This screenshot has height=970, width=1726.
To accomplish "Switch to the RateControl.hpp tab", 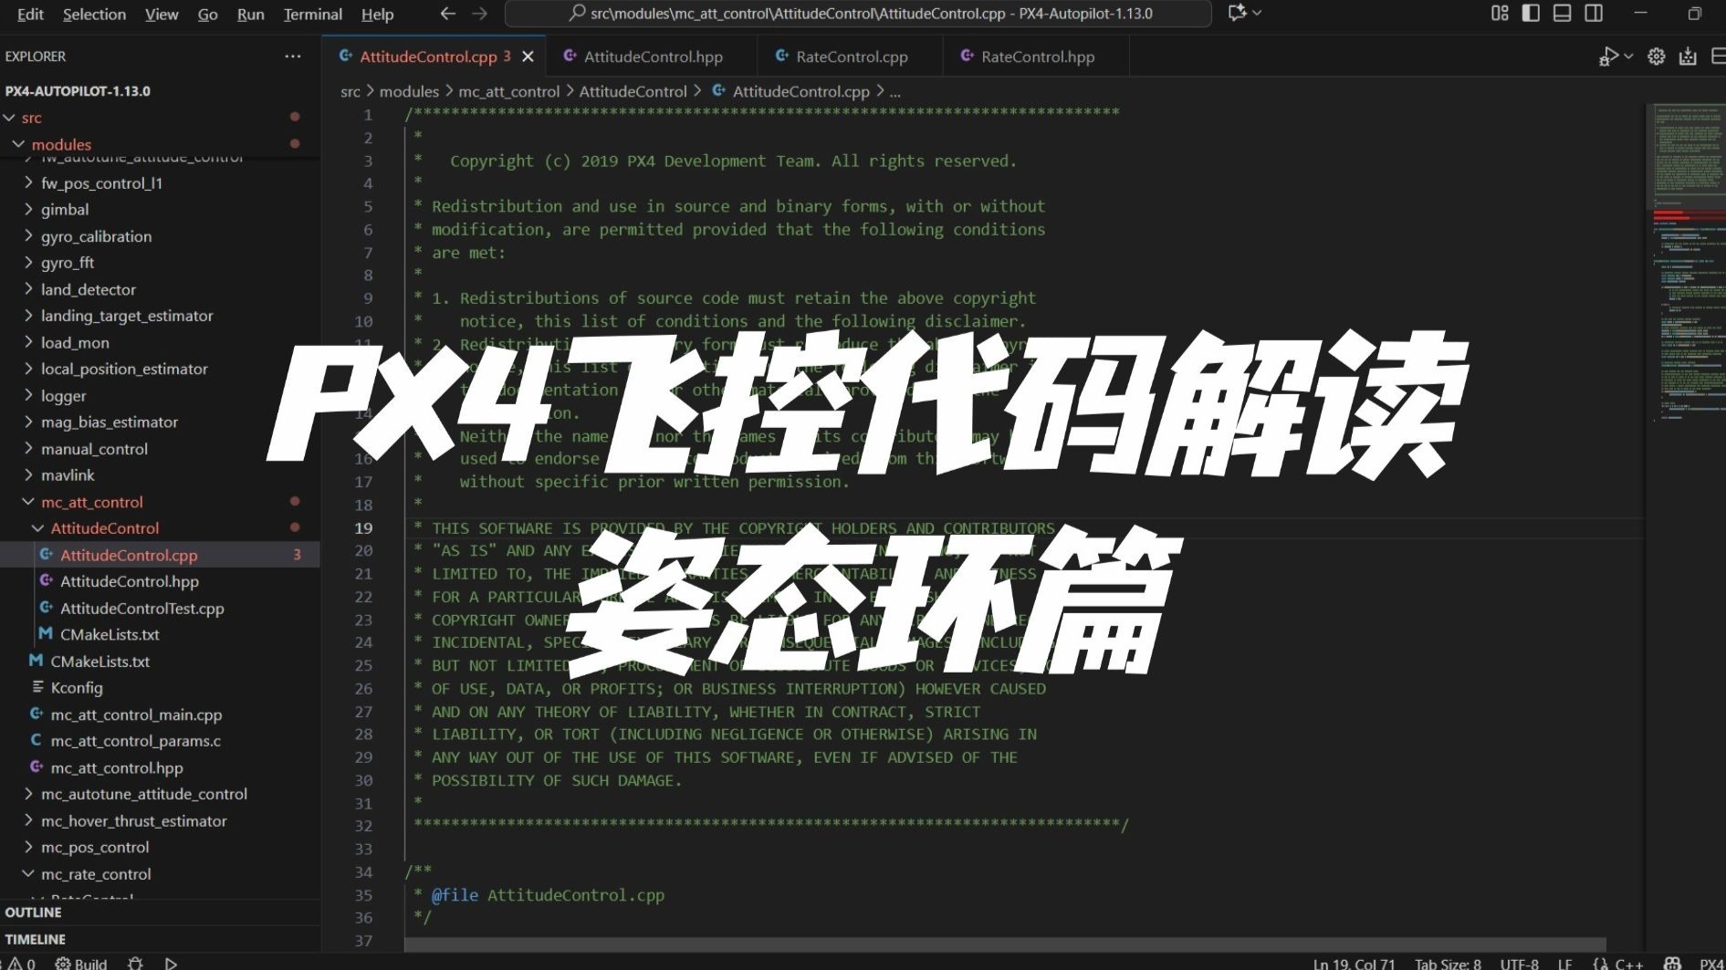I will click(x=1037, y=57).
